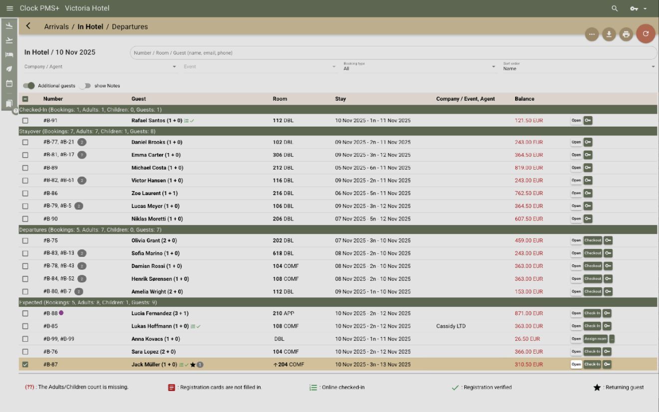Screen dimensions: 659x412
Task: Open the calendar icon in sidebar
Action: point(9,83)
